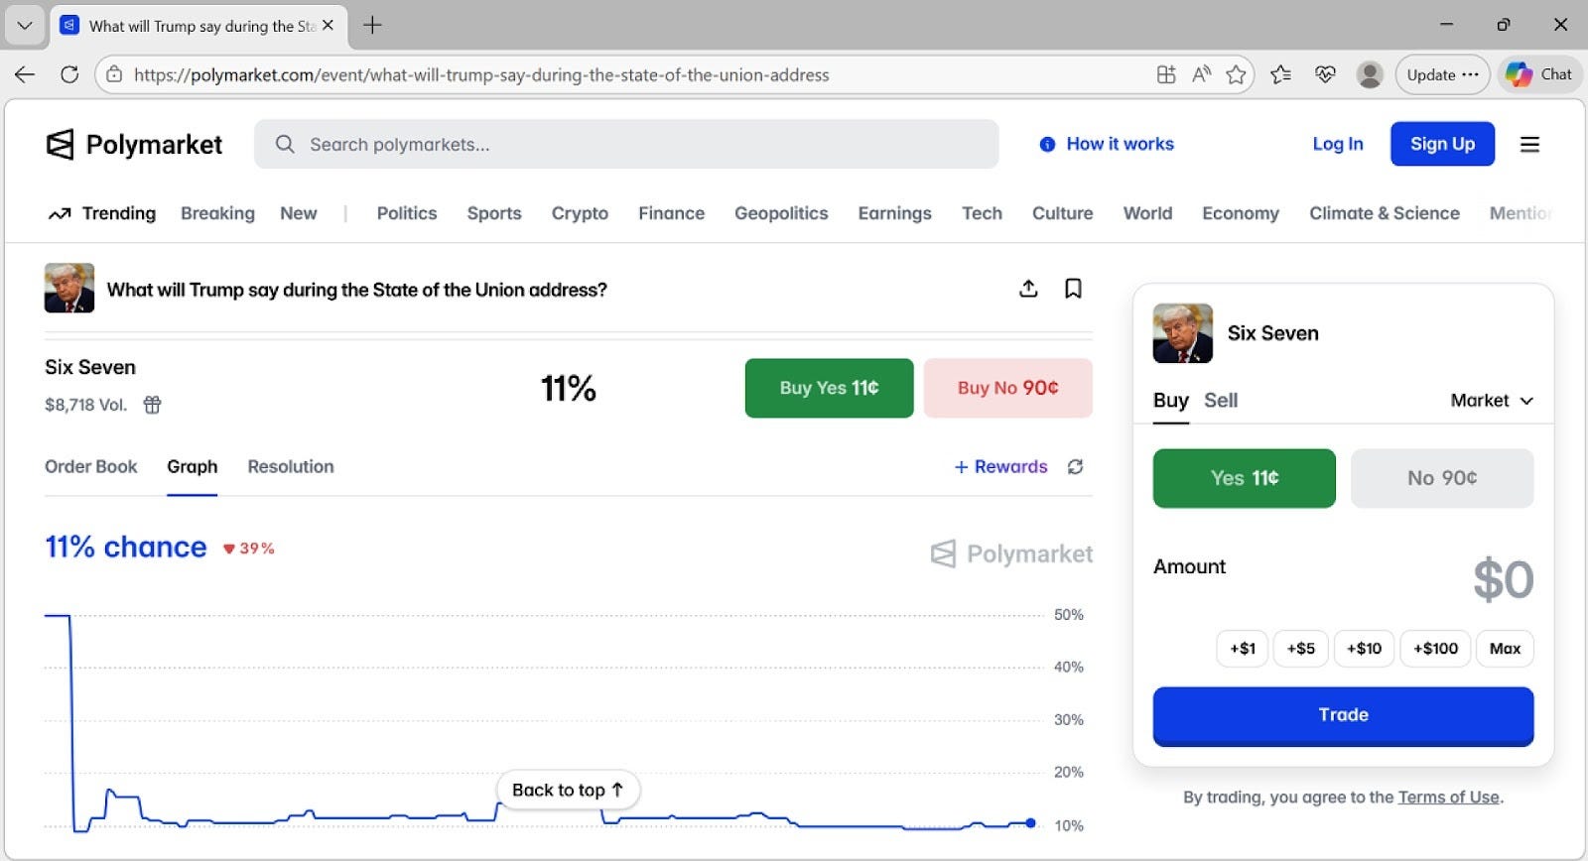Click the gift rewards icon next to volume
The height and width of the screenshot is (861, 1588).
pyautogui.click(x=152, y=405)
